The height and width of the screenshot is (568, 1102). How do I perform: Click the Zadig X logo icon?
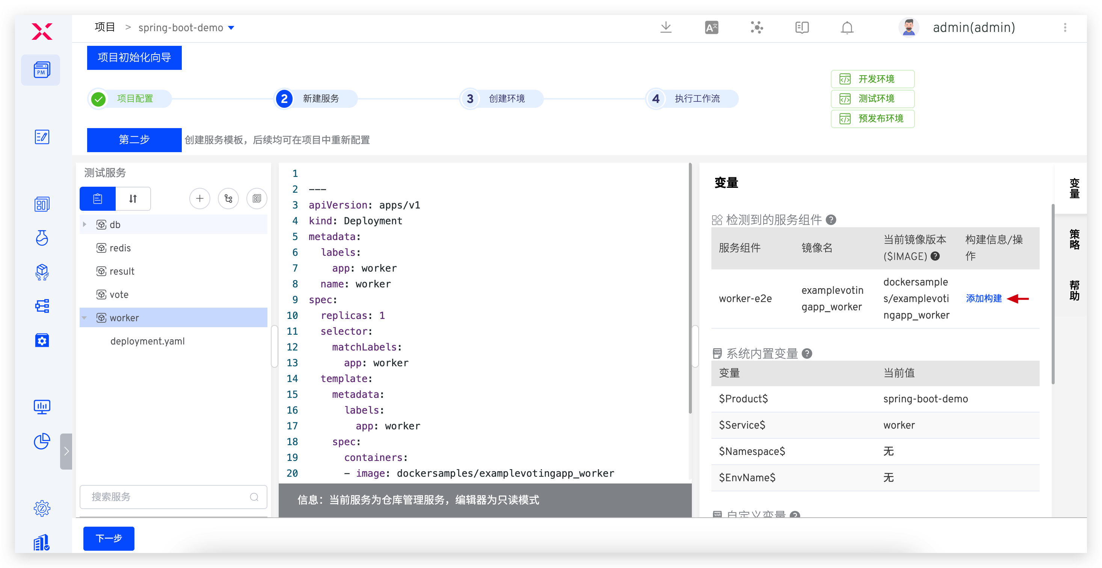(42, 31)
